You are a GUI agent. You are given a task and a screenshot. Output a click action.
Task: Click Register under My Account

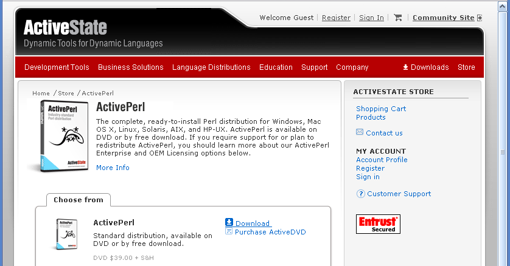click(370, 168)
